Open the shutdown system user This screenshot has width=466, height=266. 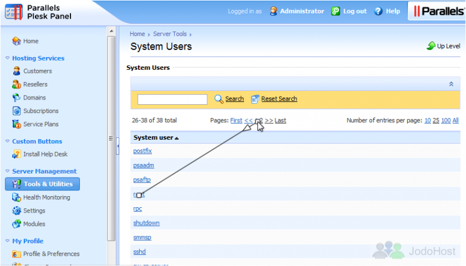(x=146, y=223)
